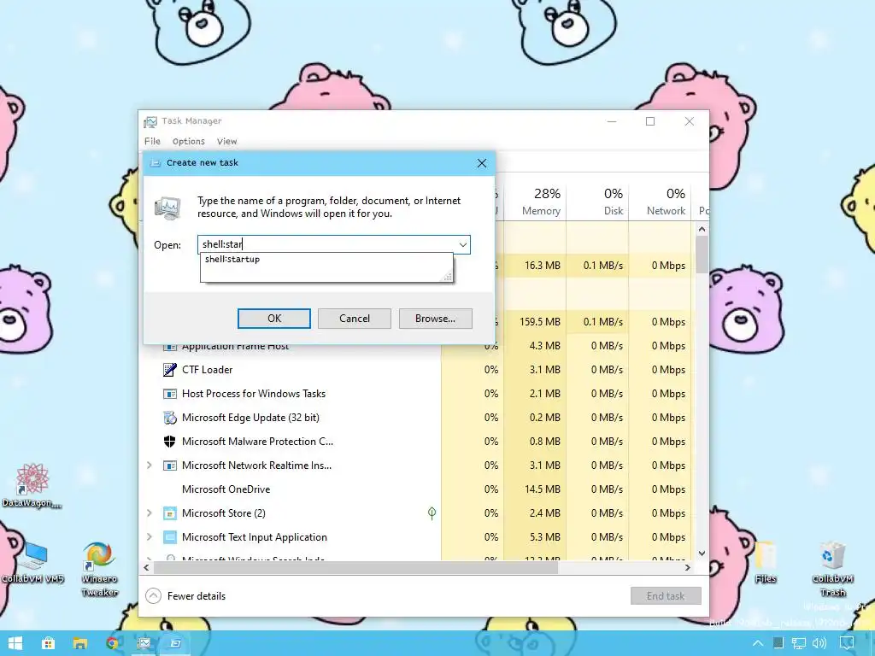Image resolution: width=875 pixels, height=656 pixels.
Task: Close the Create new task dialog
Action: (x=482, y=163)
